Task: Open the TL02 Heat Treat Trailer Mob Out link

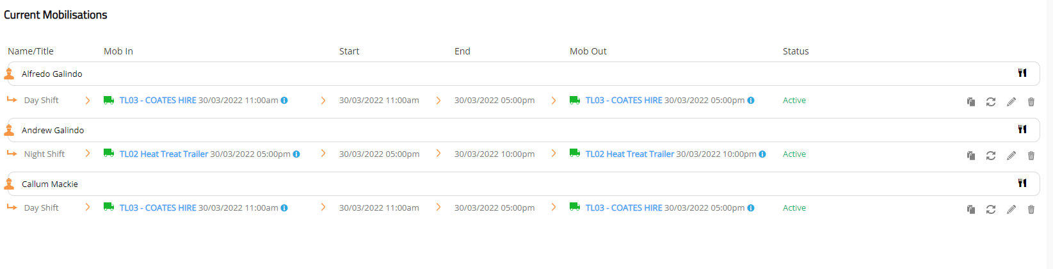Action: point(629,154)
